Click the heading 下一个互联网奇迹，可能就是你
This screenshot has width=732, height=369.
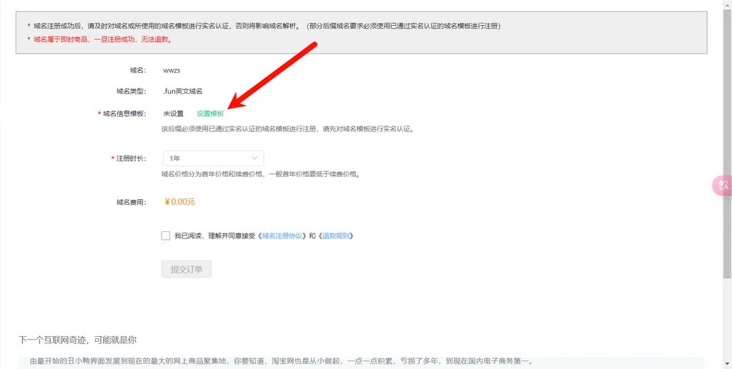(77, 340)
